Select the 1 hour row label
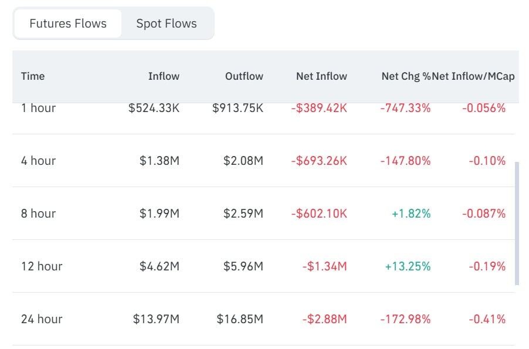 click(x=38, y=108)
